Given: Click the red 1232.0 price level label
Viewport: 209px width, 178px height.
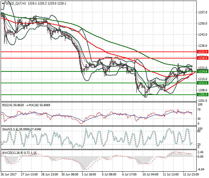Looking at the screenshot, I should click(202, 52).
